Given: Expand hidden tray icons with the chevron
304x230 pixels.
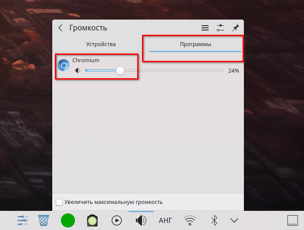Looking at the screenshot, I should [235, 220].
